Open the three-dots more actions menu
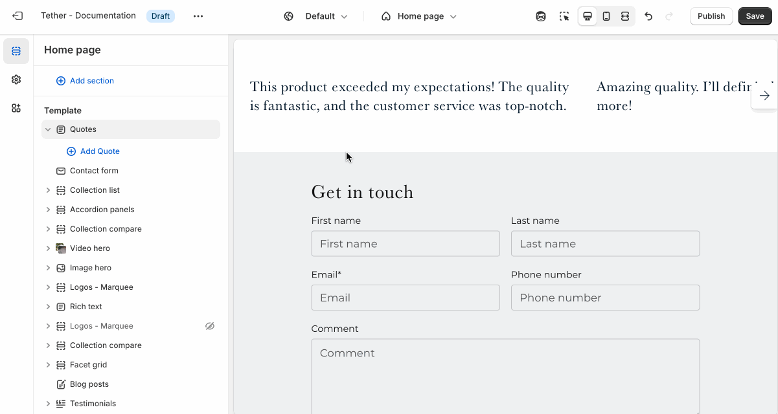The height and width of the screenshot is (414, 778). (x=198, y=16)
